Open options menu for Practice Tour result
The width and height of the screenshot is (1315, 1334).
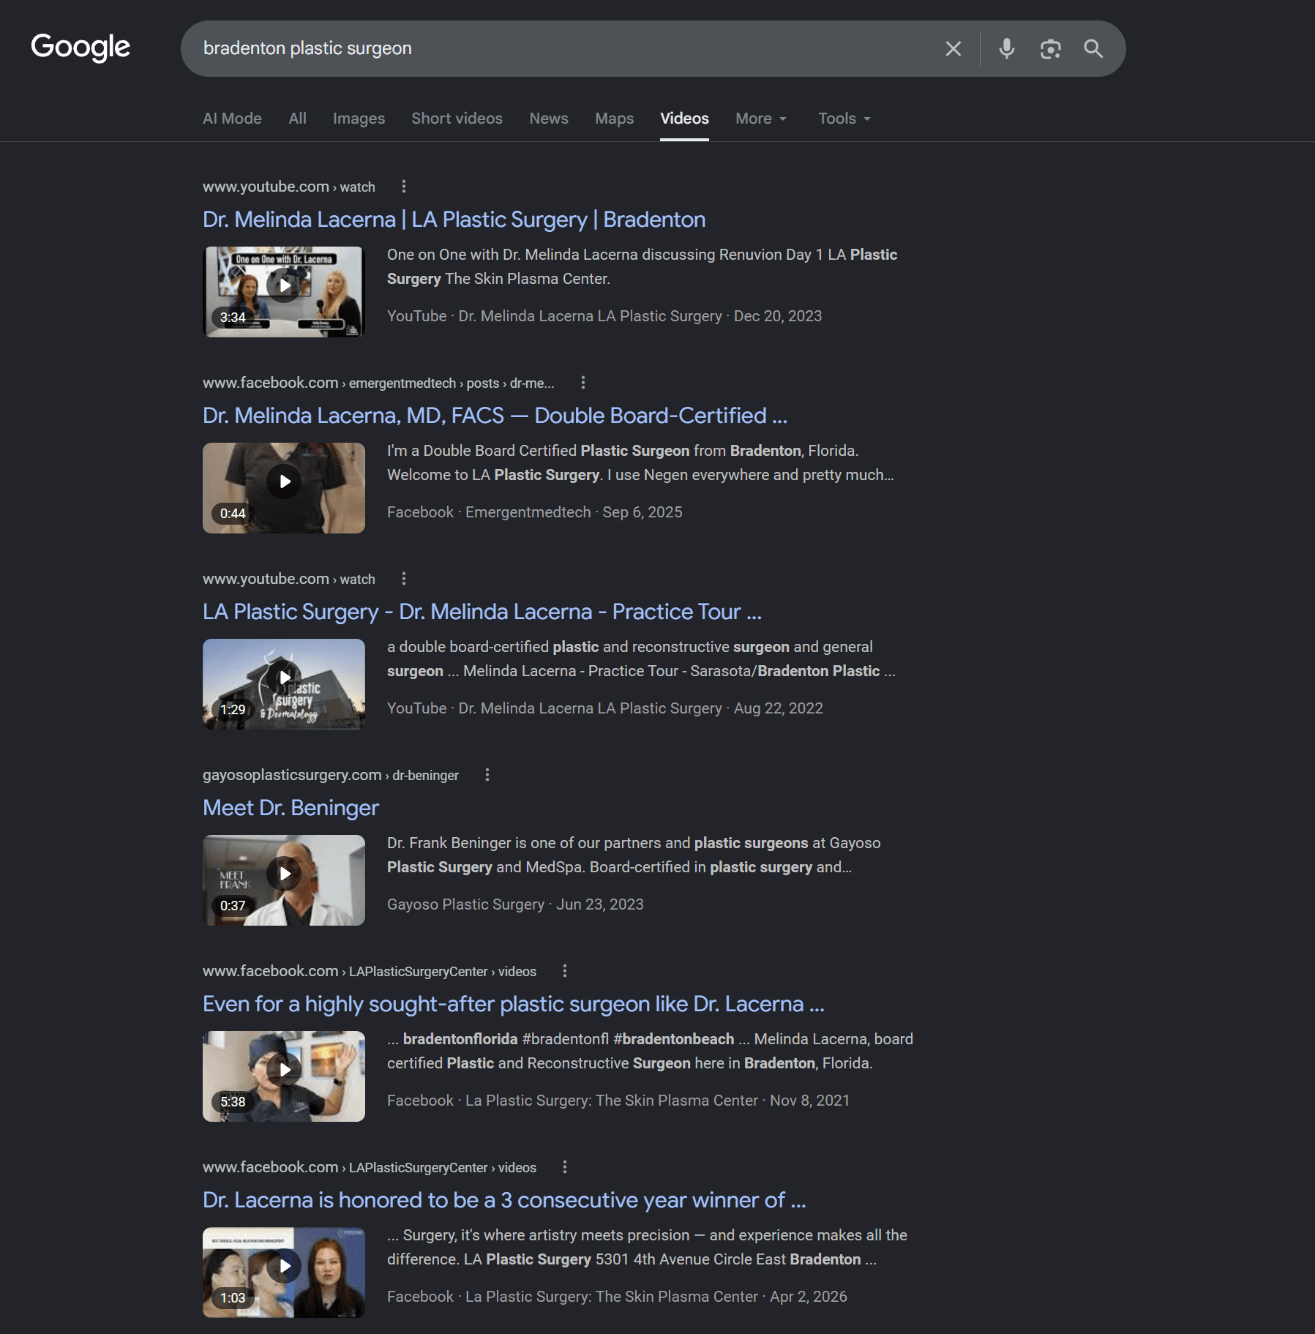click(404, 579)
